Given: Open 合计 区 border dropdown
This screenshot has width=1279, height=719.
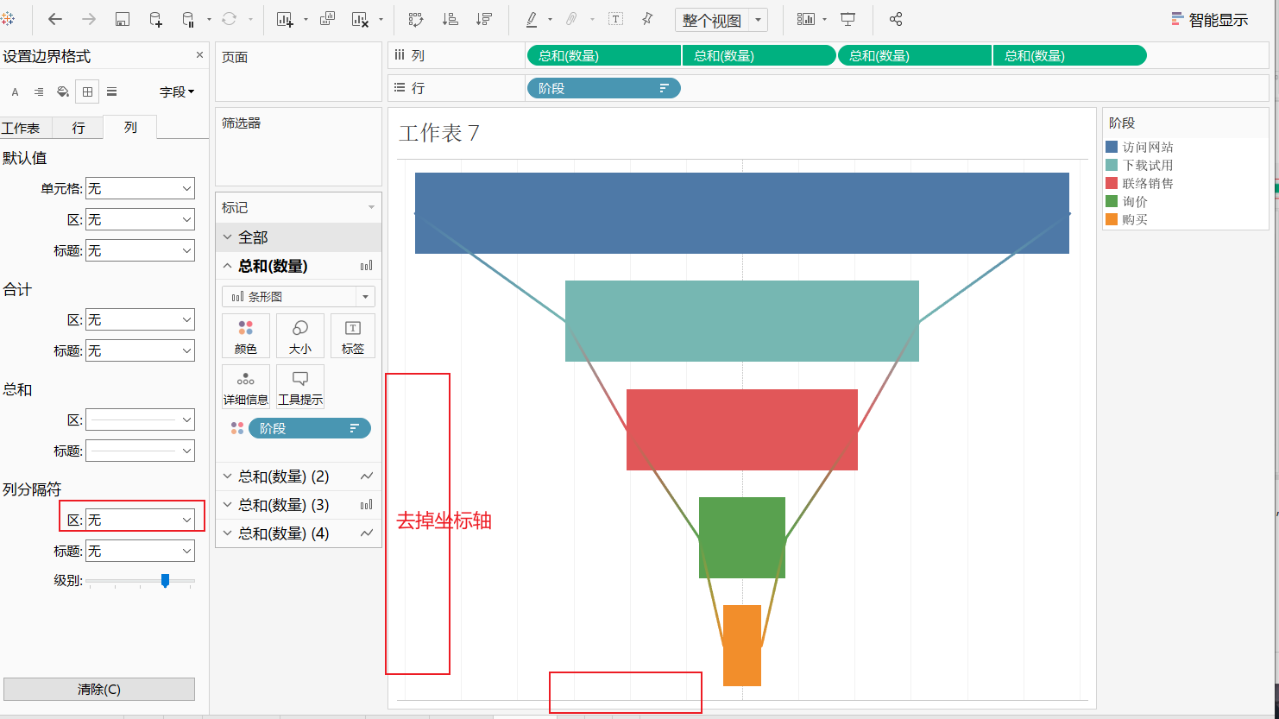Looking at the screenshot, I should point(140,319).
